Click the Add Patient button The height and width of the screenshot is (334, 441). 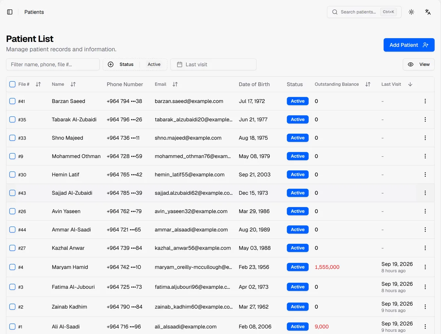click(x=409, y=45)
